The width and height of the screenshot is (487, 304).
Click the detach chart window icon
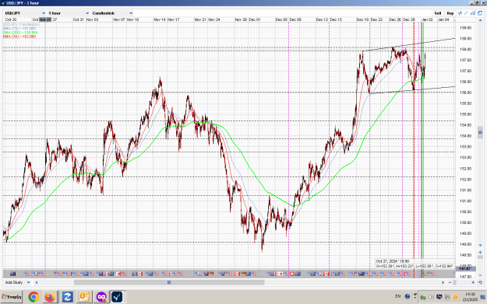(480, 13)
